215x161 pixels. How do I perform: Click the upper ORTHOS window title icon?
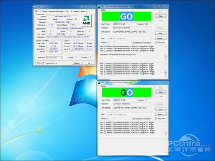(x=99, y=7)
